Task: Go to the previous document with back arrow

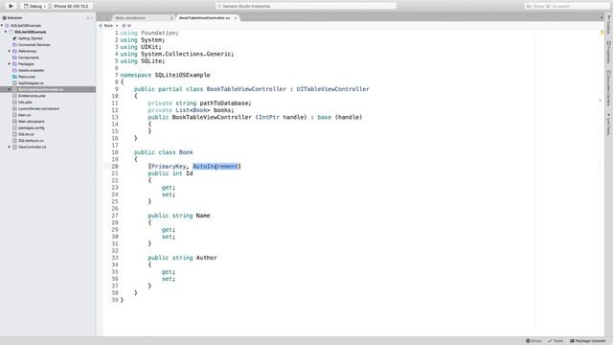Action: coord(100,18)
